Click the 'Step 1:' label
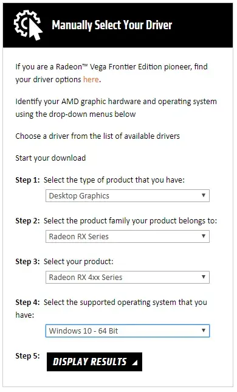The width and height of the screenshot is (237, 392). pyautogui.click(x=27, y=180)
